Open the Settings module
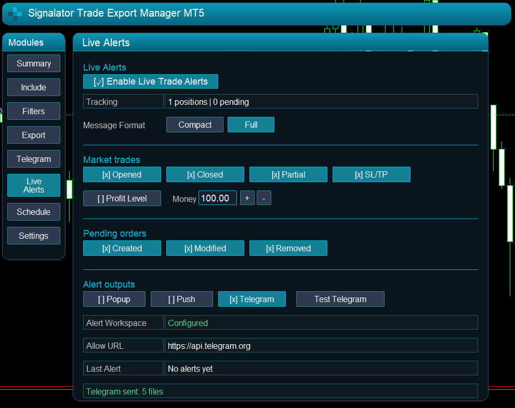 point(33,236)
